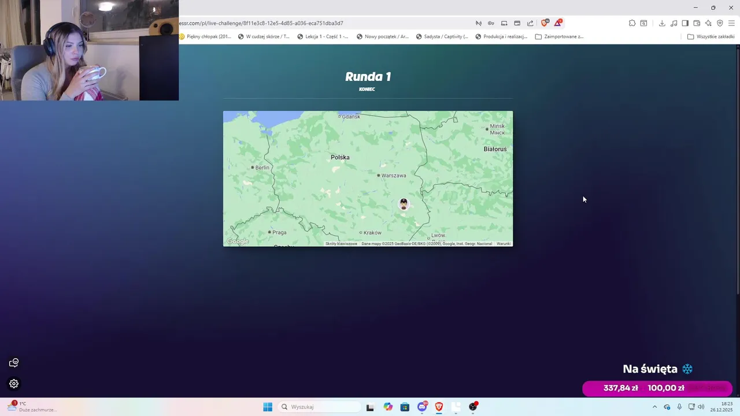
Task: Open the tab search icon
Action: (x=643, y=23)
